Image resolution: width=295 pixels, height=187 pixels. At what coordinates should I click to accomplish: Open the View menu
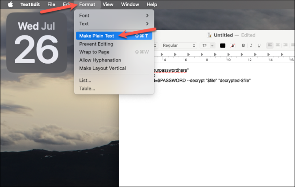(108, 4)
